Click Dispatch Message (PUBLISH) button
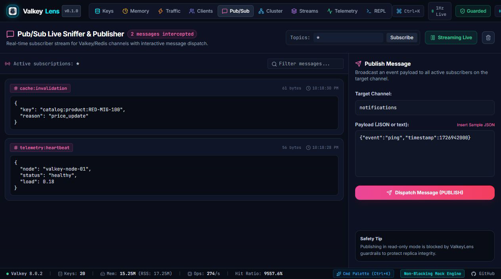The image size is (501, 279). pos(425,193)
